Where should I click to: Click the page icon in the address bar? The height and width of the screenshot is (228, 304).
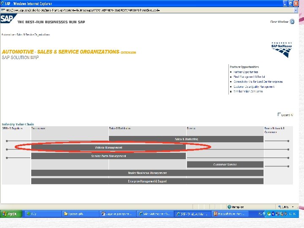[3, 10]
